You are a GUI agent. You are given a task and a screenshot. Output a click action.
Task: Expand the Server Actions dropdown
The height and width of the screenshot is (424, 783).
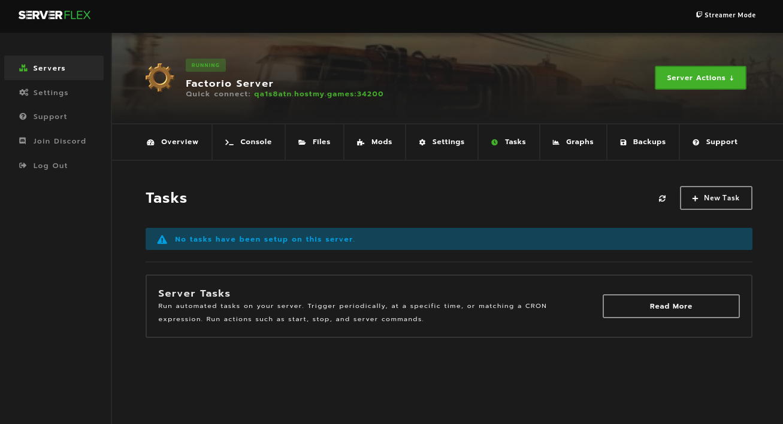coord(700,78)
